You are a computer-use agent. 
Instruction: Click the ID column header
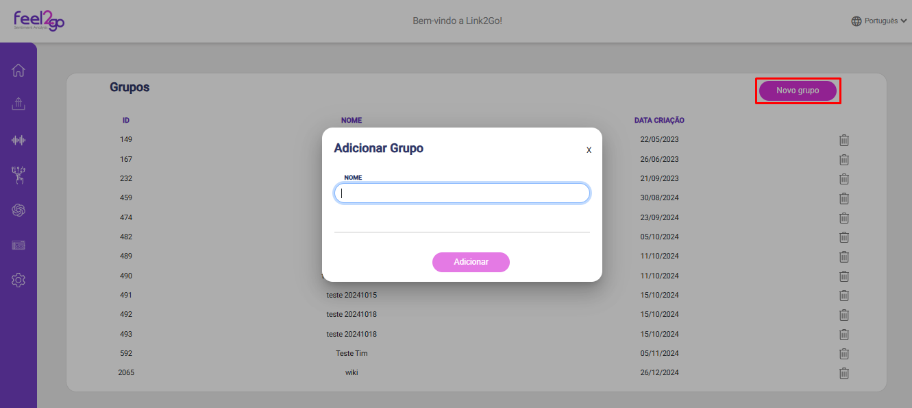pyautogui.click(x=126, y=120)
